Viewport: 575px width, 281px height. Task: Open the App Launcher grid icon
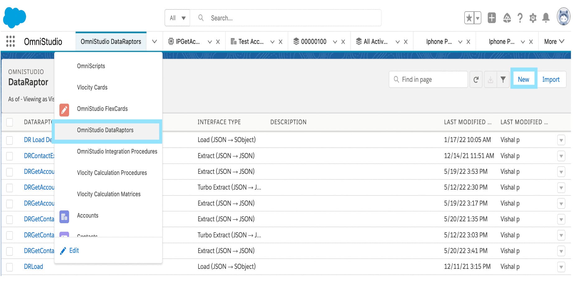point(11,41)
